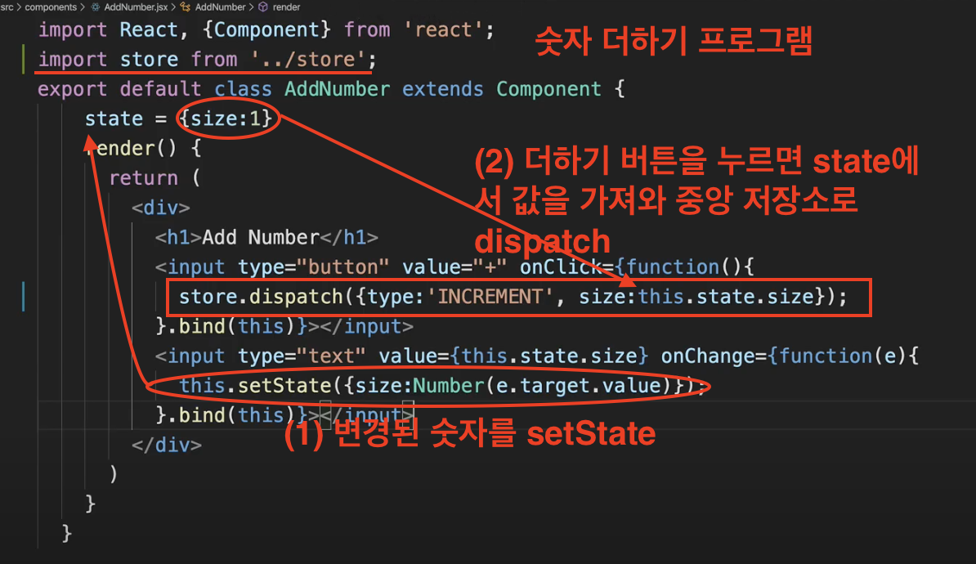Click the class symbol icon before AddNumber
976x564 pixels.
pyautogui.click(x=186, y=7)
